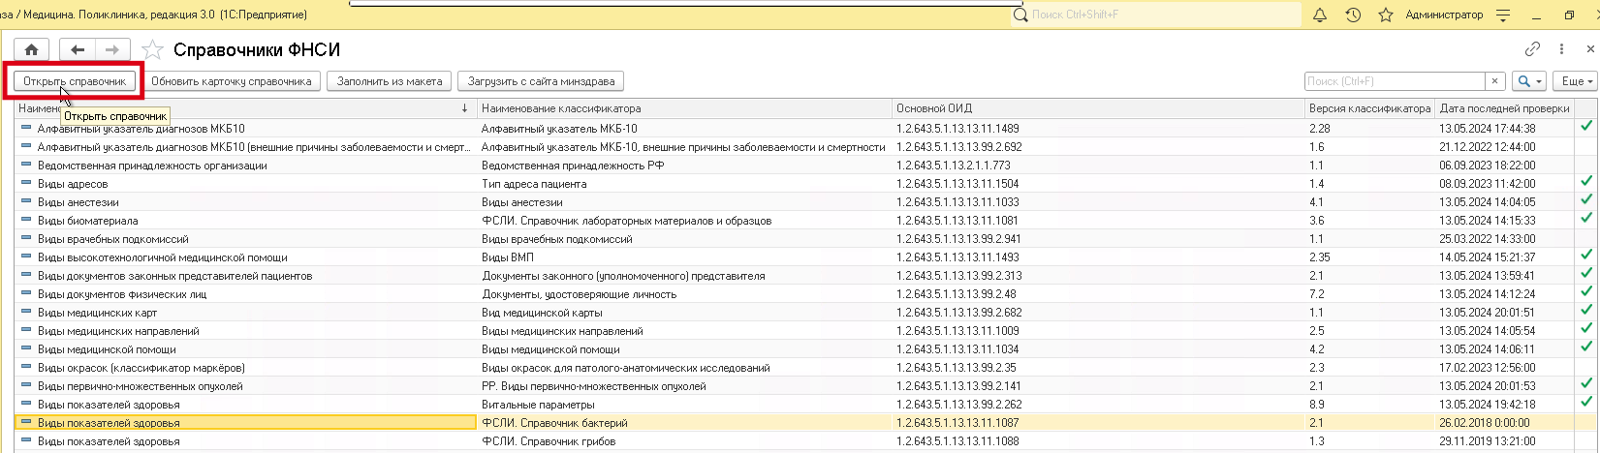Click the list search field Ctrl+F
This screenshot has height=453, width=1600.
click(x=1396, y=81)
